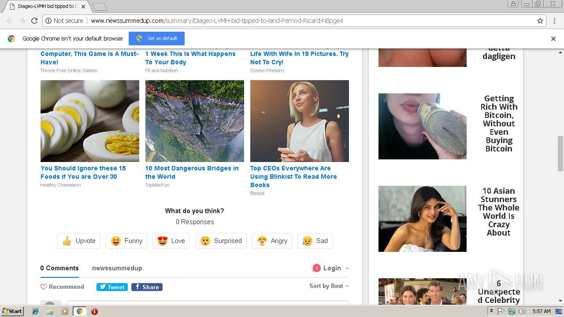Open network tray icon

click(512, 311)
